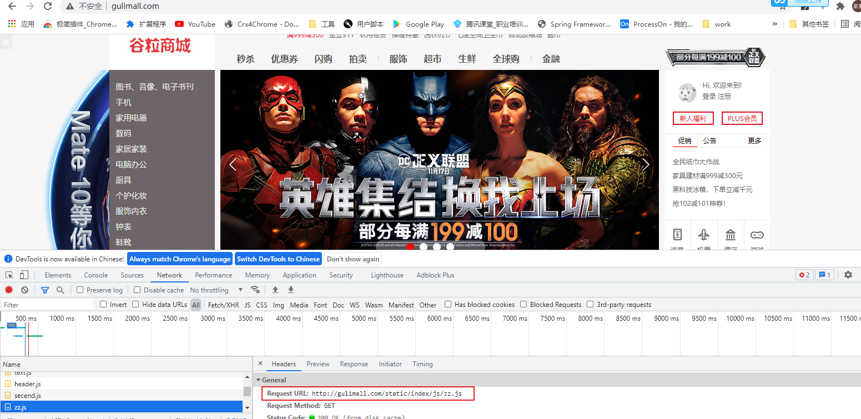Click Don't show again button
861x419 pixels.
[x=353, y=259]
